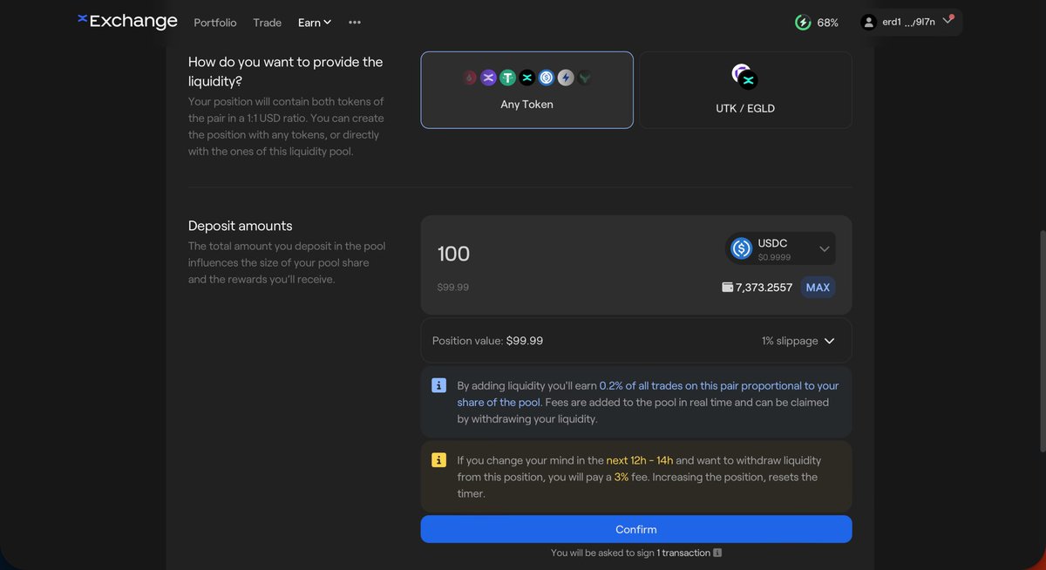
Task: Select the UTK / EGLD liquidity option
Action: pyautogui.click(x=745, y=90)
